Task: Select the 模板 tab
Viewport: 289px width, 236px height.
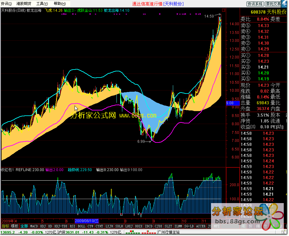Action: click(14, 226)
